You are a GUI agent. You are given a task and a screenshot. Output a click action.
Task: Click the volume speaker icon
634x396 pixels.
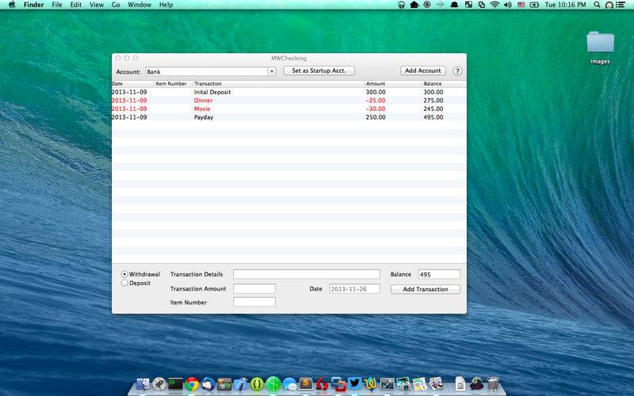pyautogui.click(x=508, y=5)
